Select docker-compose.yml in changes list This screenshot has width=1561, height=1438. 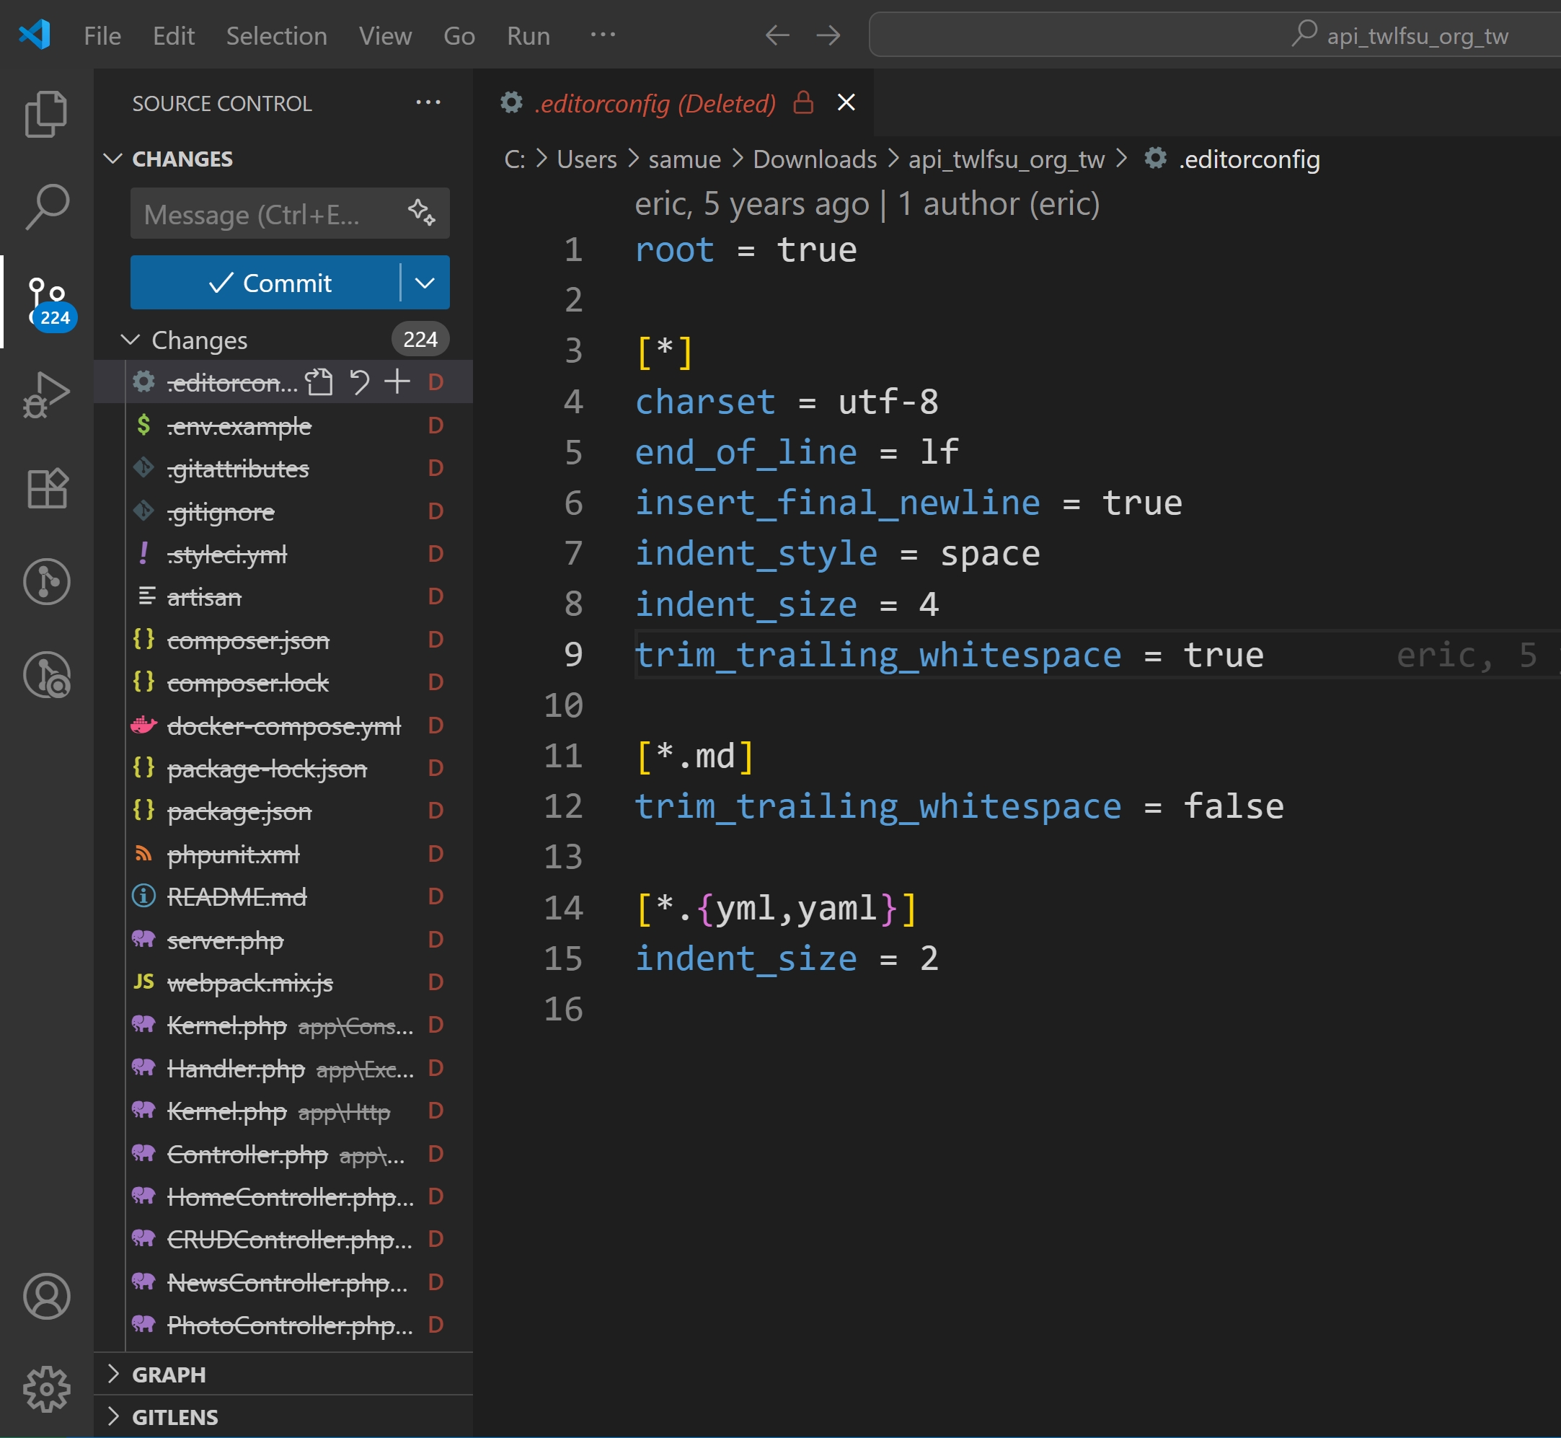pyautogui.click(x=283, y=725)
